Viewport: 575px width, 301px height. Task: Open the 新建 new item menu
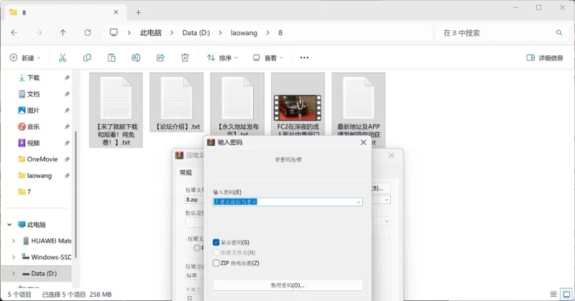(x=25, y=57)
